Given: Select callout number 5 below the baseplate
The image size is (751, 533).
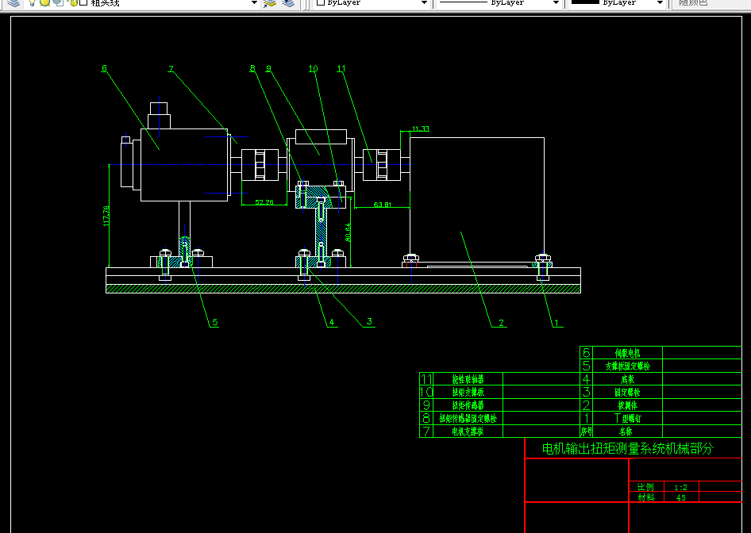Looking at the screenshot, I should [x=215, y=322].
